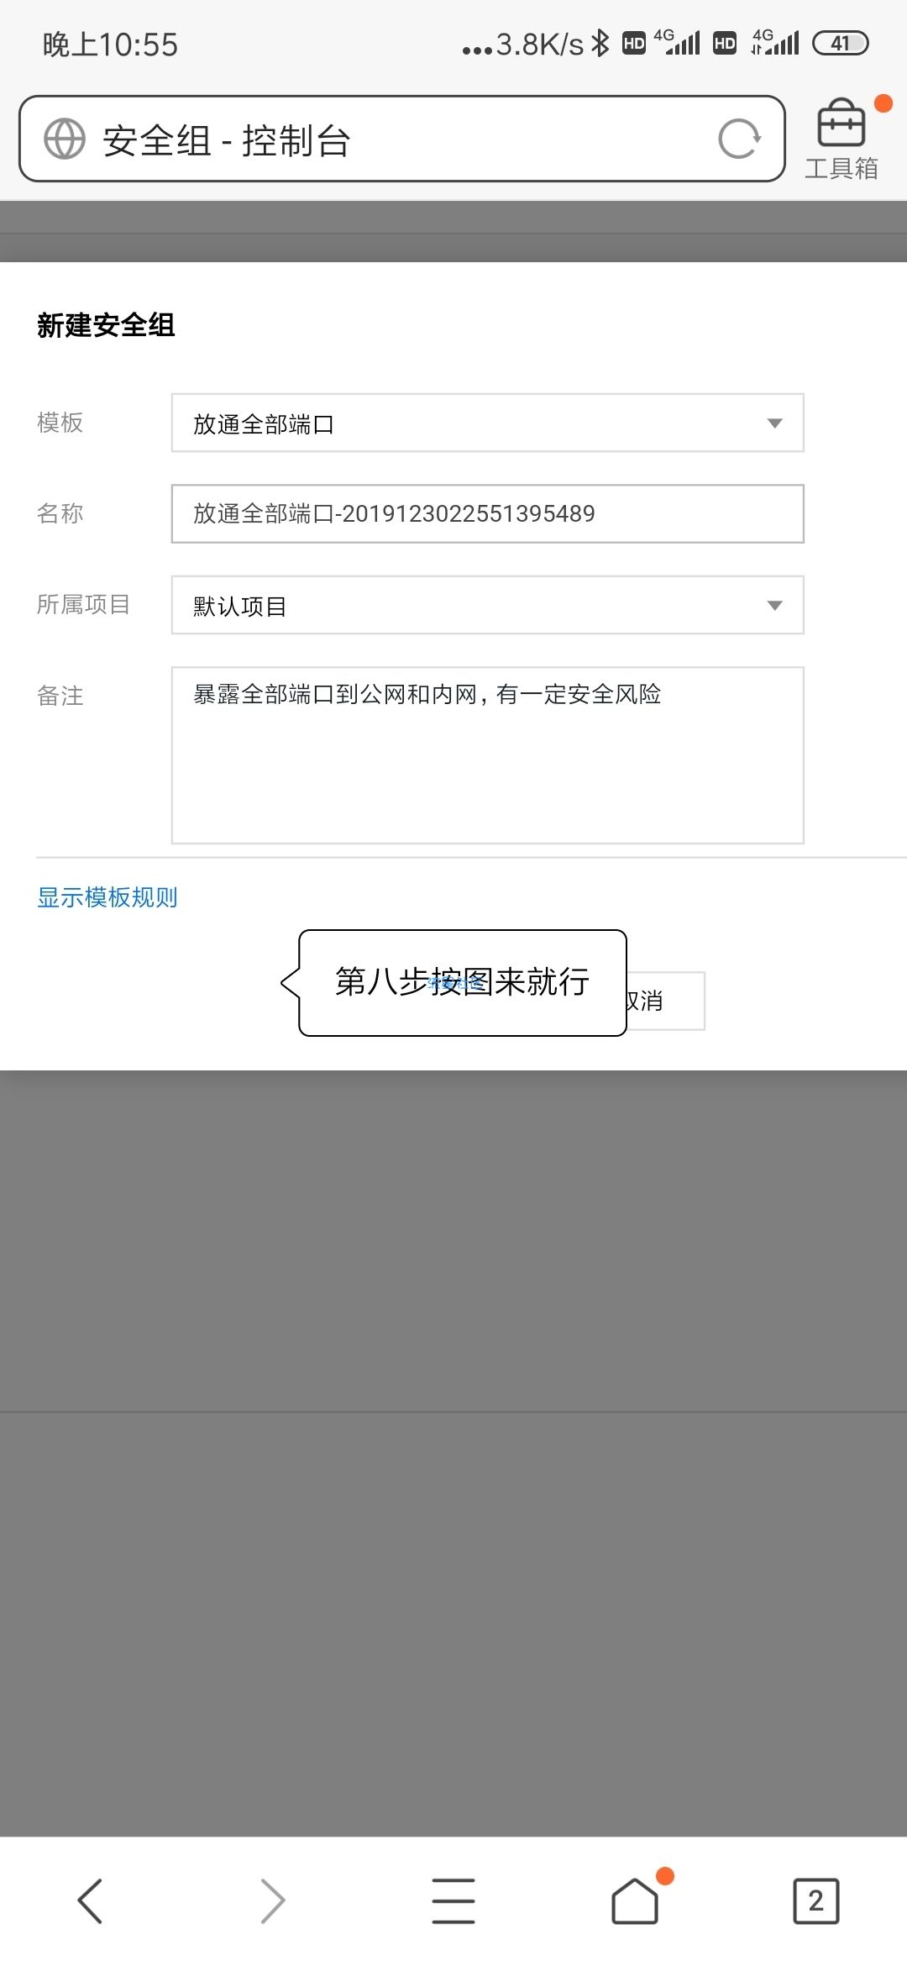Reload the page with refresh icon
The image size is (907, 1966).
[739, 139]
